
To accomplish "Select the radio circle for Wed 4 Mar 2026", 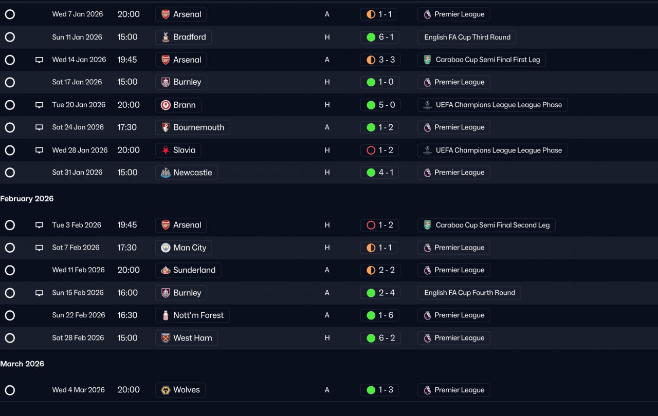I will coord(10,390).
